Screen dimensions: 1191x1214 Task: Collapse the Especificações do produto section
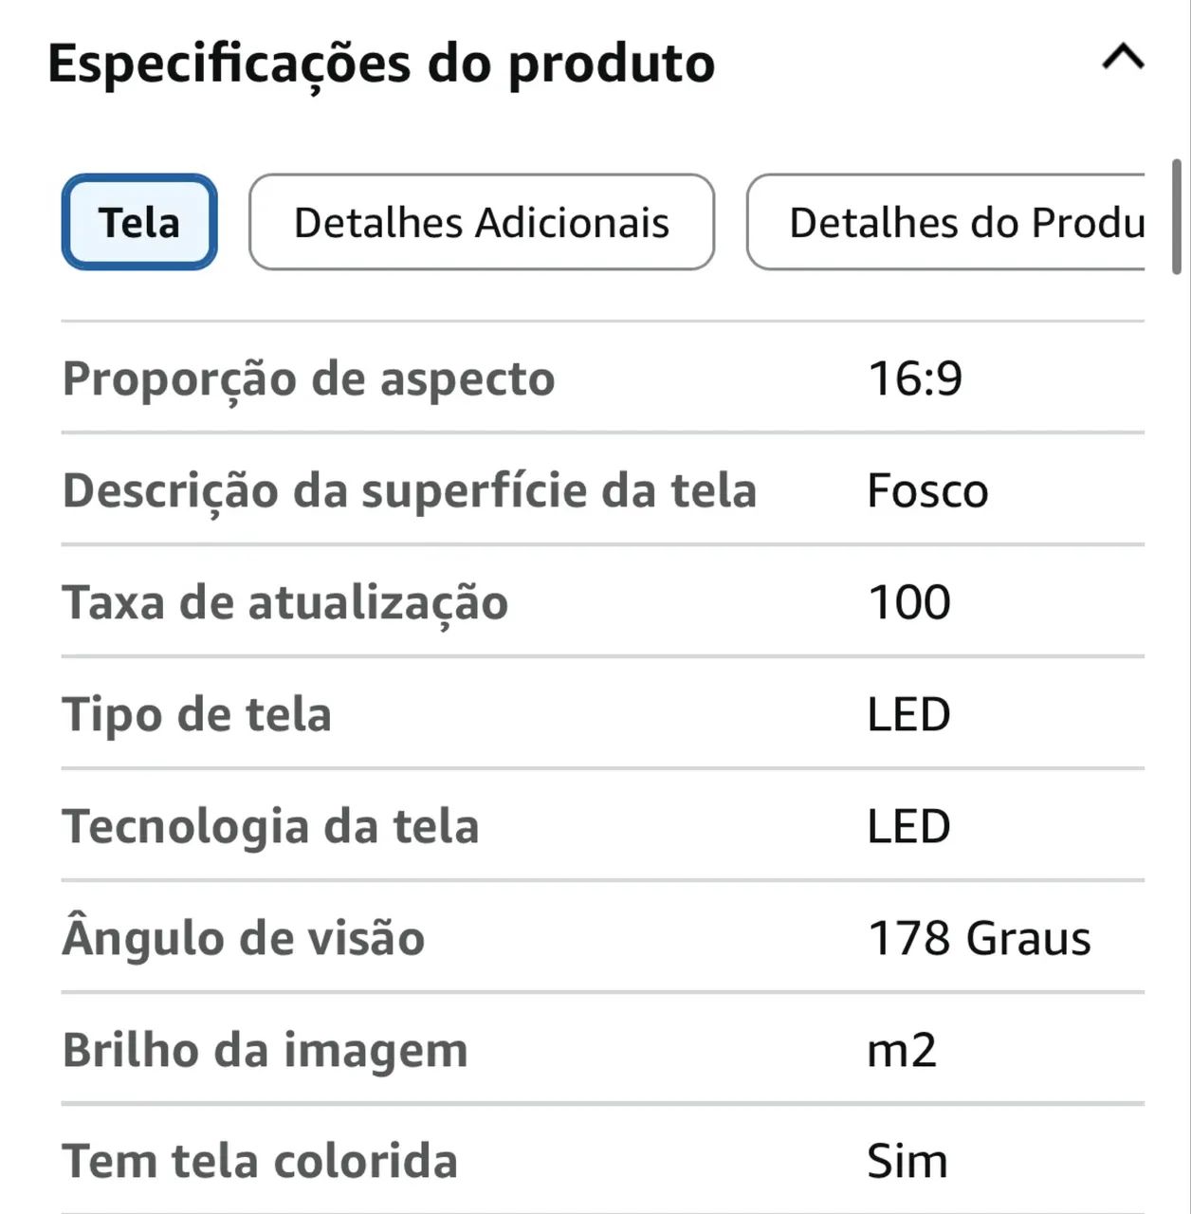coord(1123,59)
